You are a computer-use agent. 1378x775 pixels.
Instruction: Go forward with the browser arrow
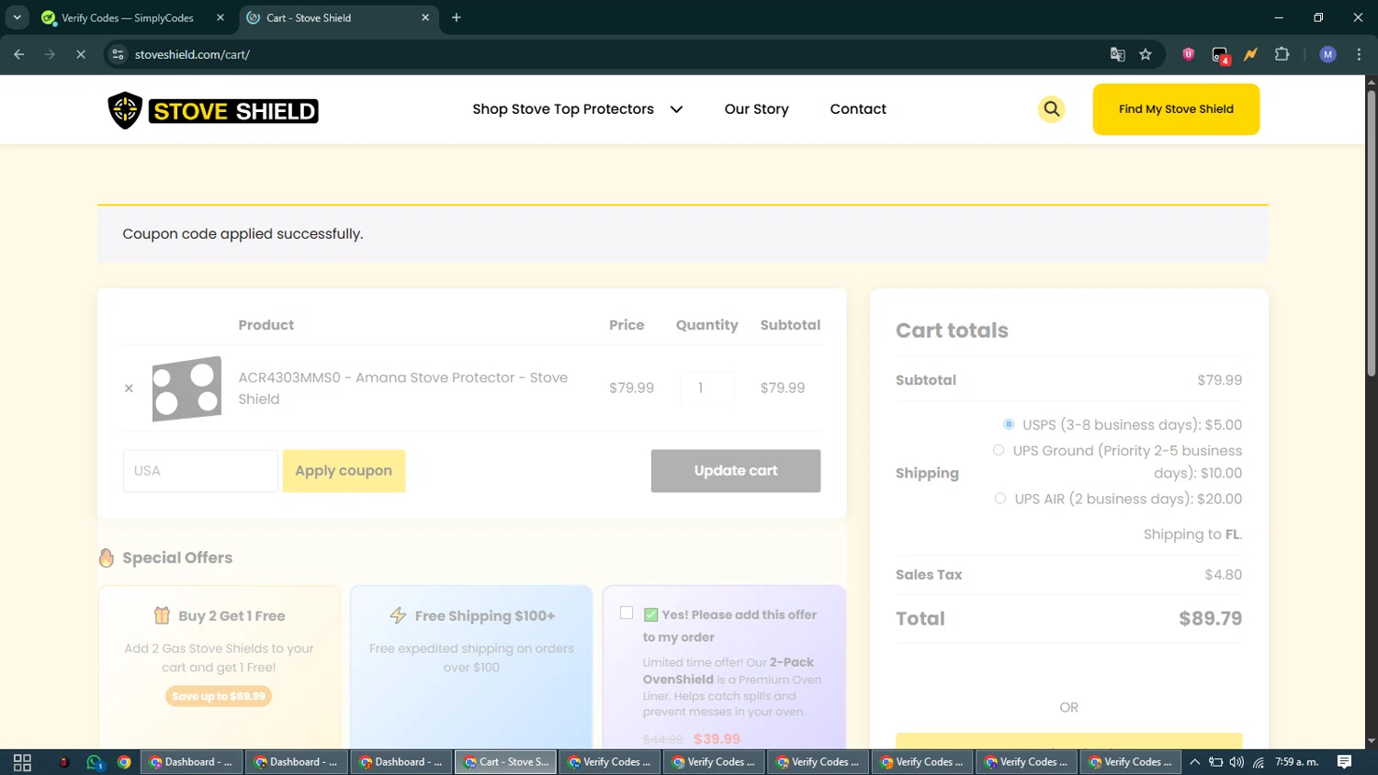click(x=50, y=54)
